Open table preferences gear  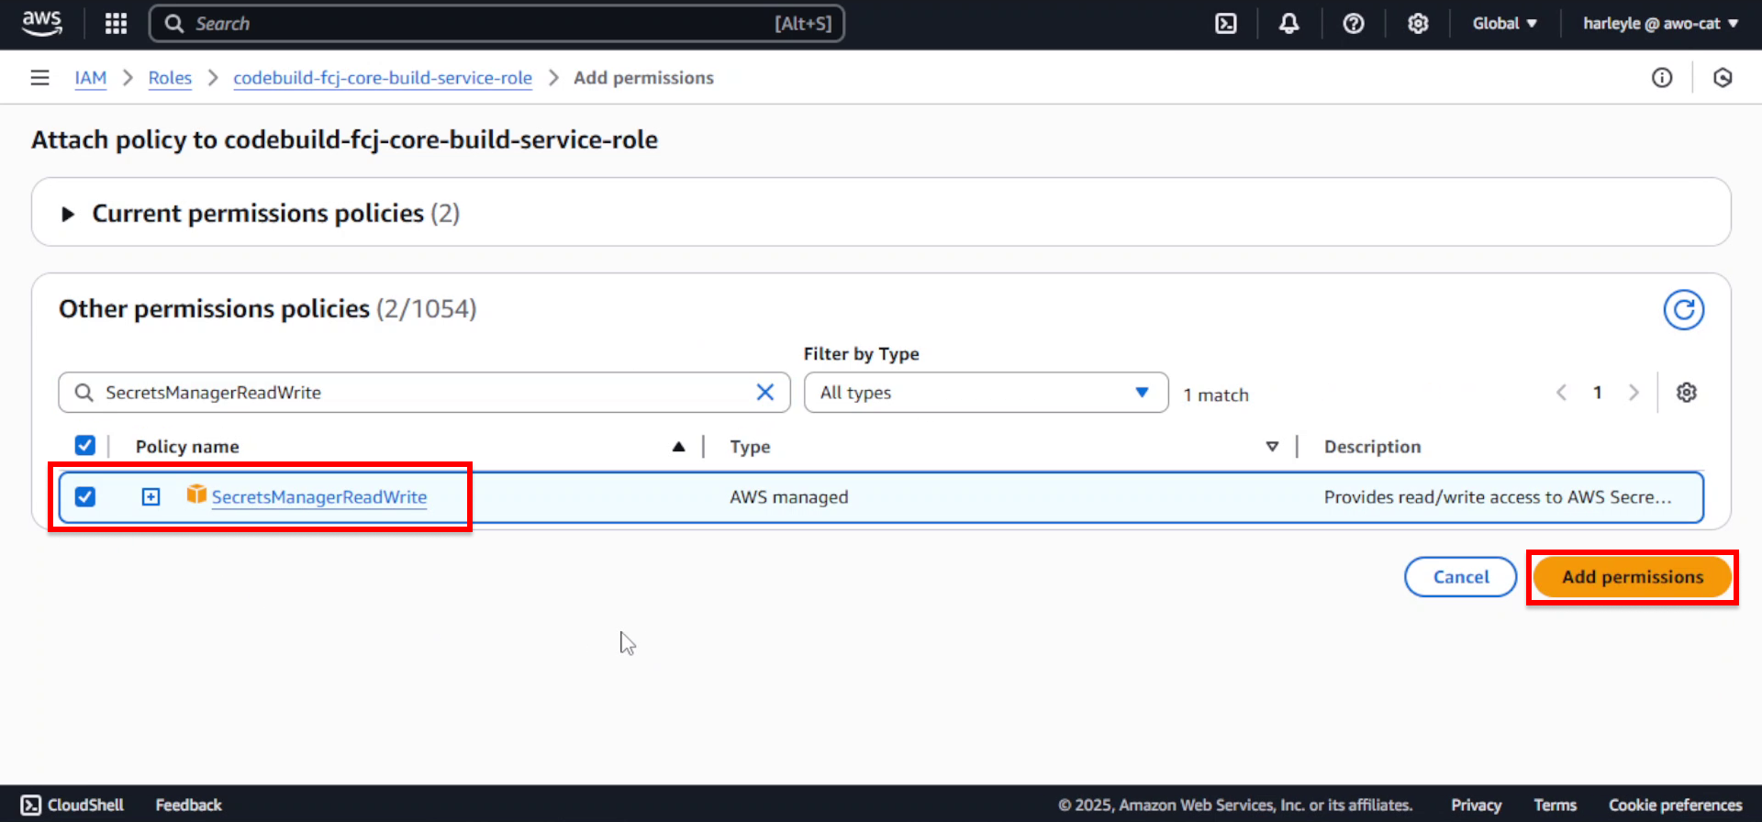[x=1687, y=393]
